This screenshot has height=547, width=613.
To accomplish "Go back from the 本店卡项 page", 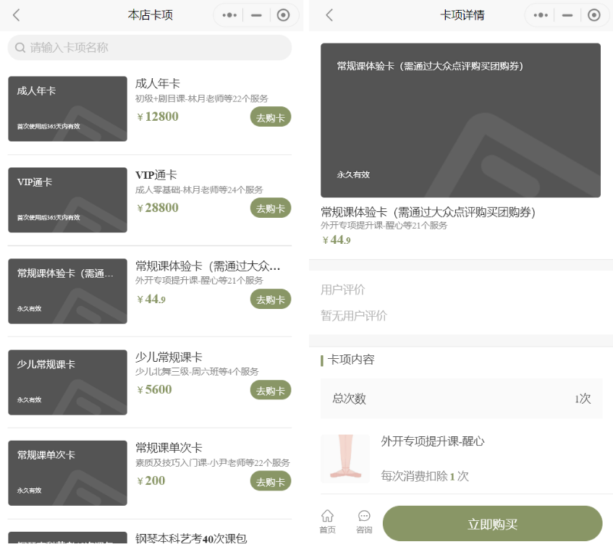I will pyautogui.click(x=16, y=15).
